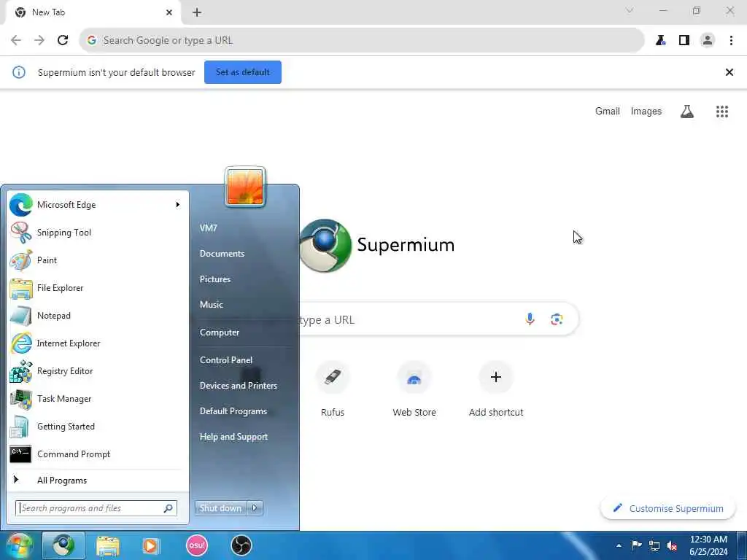
Task: Click Customise Supermium button
Action: 668,508
